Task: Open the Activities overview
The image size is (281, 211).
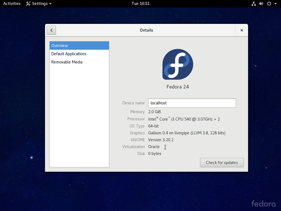Action: click(12, 4)
